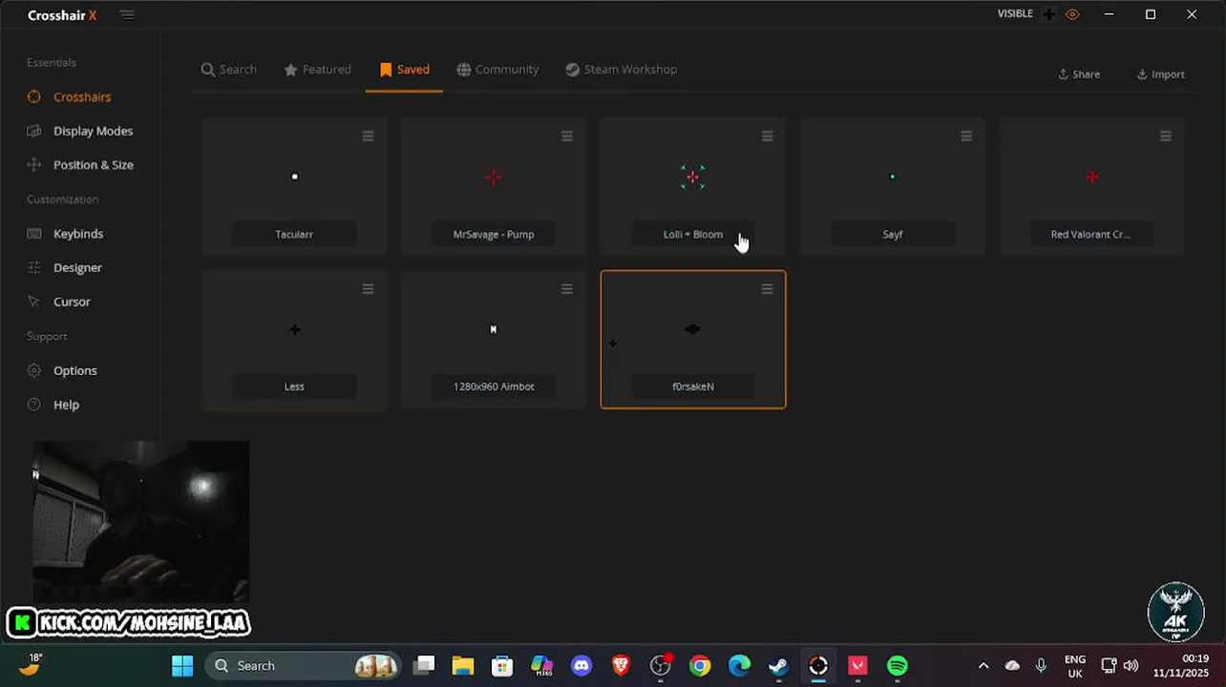Viewport: 1226px width, 687px height.
Task: Open the crosshair Designer
Action: click(x=76, y=268)
